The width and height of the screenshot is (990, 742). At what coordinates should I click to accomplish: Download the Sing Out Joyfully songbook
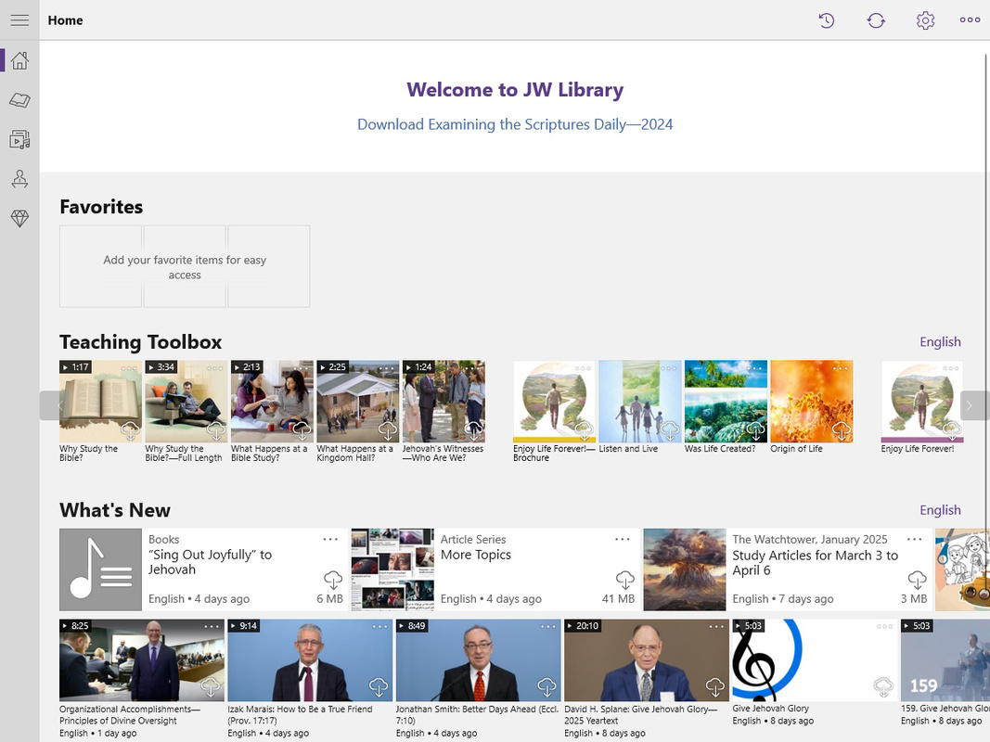[x=332, y=580]
